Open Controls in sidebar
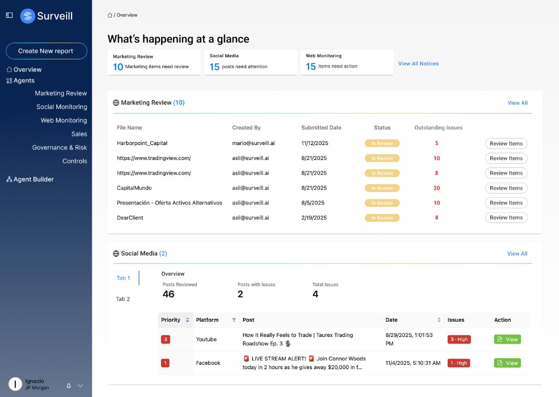 tap(75, 161)
